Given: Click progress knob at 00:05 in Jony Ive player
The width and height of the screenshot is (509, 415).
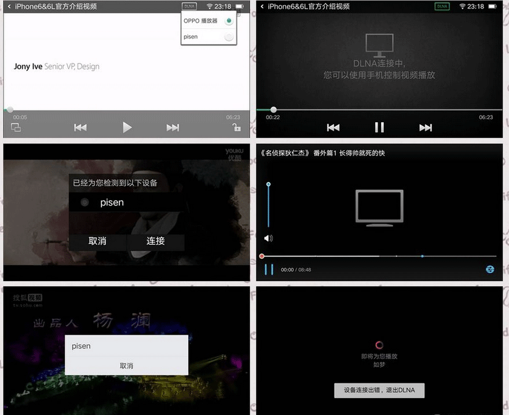Looking at the screenshot, I should tap(10, 109).
